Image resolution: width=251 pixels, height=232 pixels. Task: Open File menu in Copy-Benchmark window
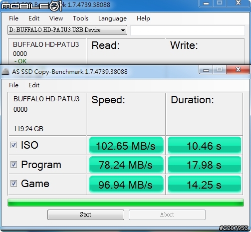pos(13,85)
